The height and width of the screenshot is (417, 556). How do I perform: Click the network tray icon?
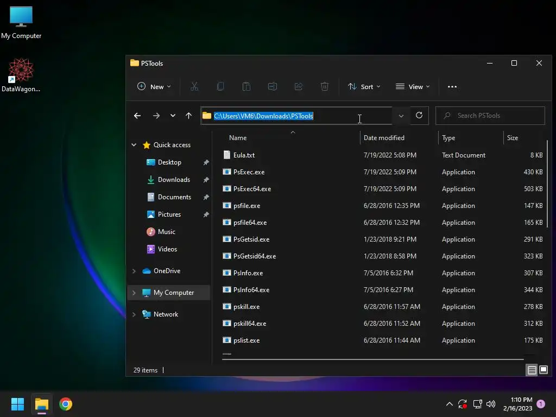point(477,404)
